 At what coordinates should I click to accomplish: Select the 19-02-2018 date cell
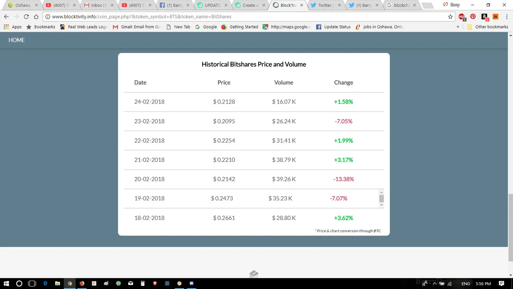149,198
